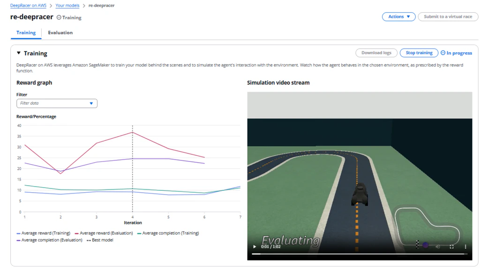Click the video time 0:01 / 1:02
This screenshot has height=268, width=480.
(270, 246)
